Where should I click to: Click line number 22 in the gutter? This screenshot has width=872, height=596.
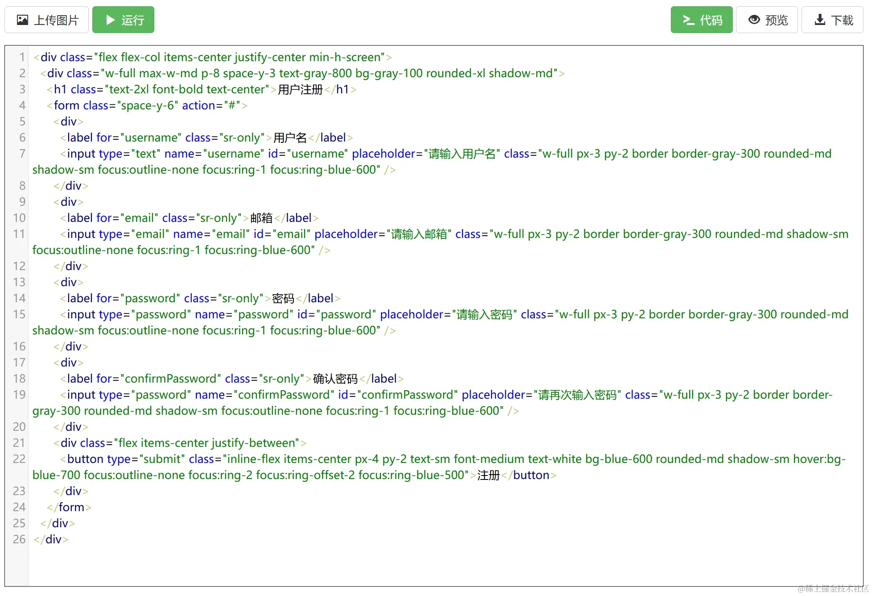19,459
